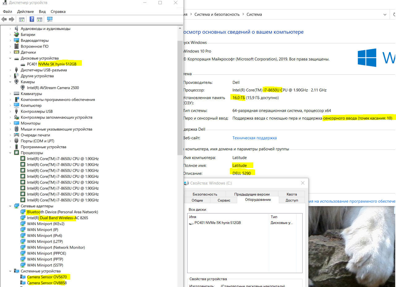Click the Имя column header in disk list
This screenshot has height=287, width=396.
(x=228, y=217)
